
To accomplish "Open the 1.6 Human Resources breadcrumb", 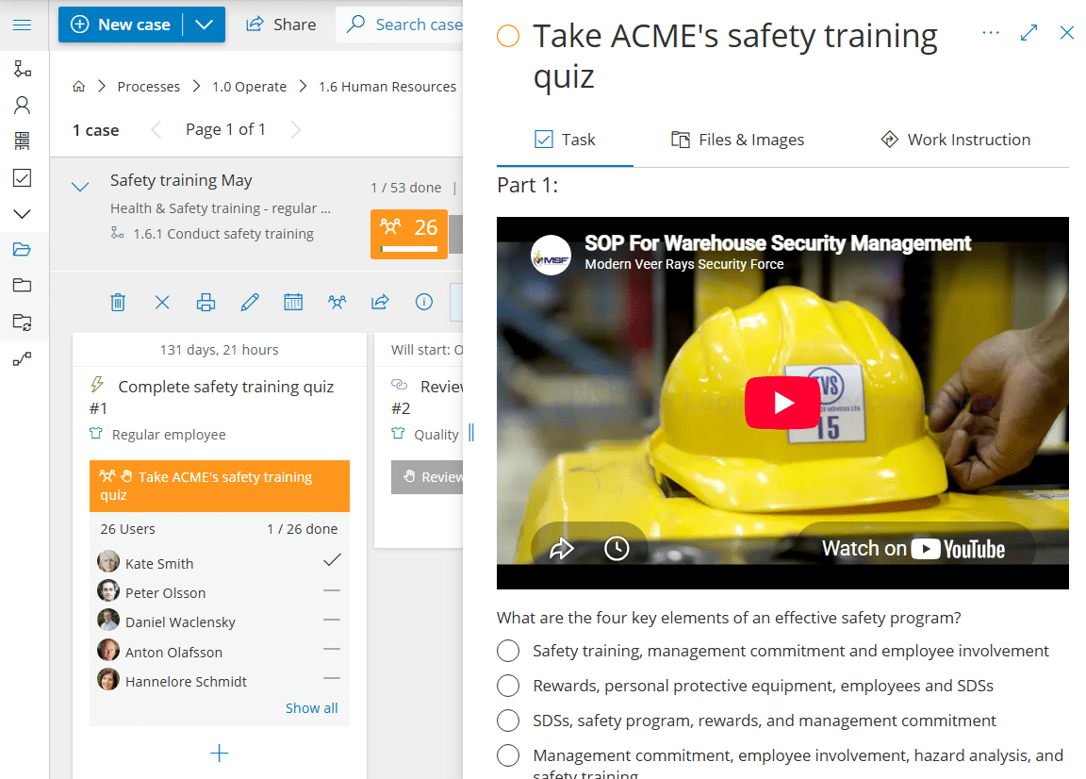I will (x=387, y=87).
